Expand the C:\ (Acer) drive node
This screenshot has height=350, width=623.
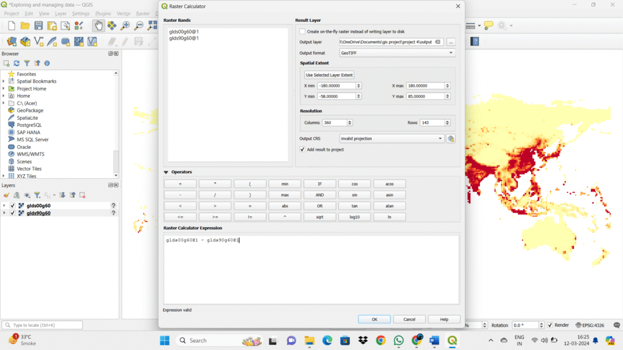coord(4,103)
